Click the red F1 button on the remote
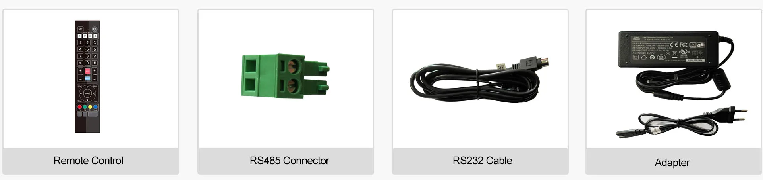The image size is (763, 180). click(79, 107)
